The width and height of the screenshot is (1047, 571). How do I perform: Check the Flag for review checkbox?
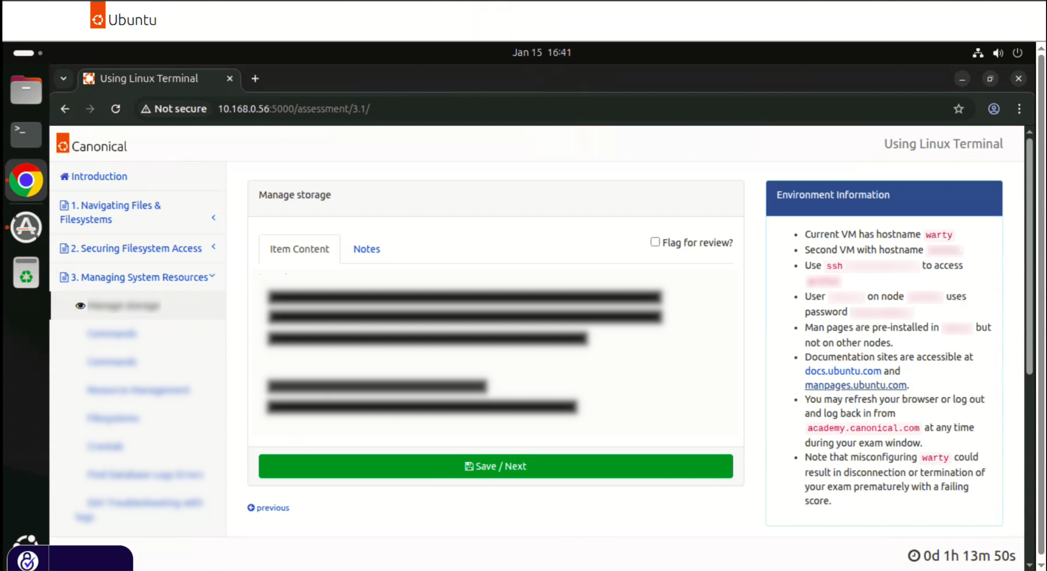tap(655, 242)
